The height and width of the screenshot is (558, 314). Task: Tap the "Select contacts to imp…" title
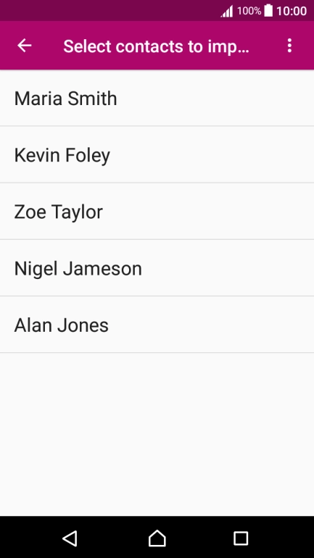(156, 46)
